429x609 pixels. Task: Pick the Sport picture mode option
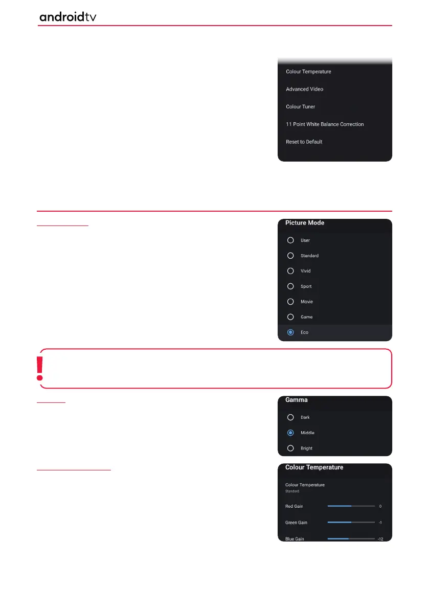point(290,286)
